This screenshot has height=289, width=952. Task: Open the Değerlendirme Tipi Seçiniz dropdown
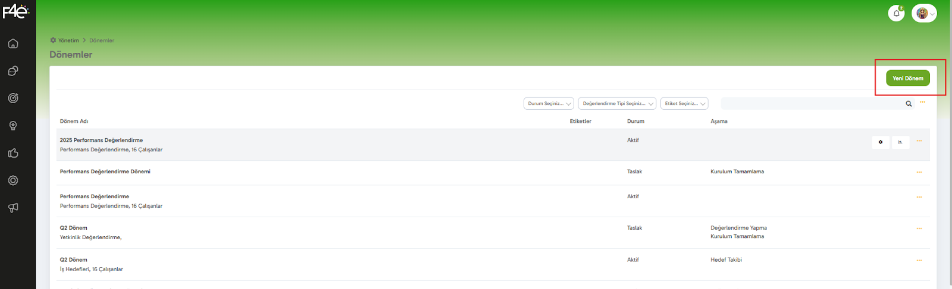click(617, 104)
